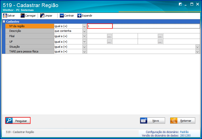Screen dimensions: 202x139
Task: Click the Descrição value input field
Action: 143,31
